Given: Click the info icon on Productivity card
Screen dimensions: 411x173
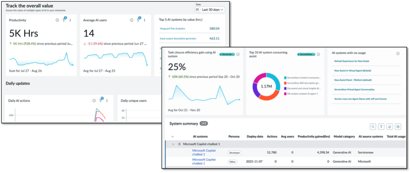Looking at the screenshot, I should click(57, 20).
